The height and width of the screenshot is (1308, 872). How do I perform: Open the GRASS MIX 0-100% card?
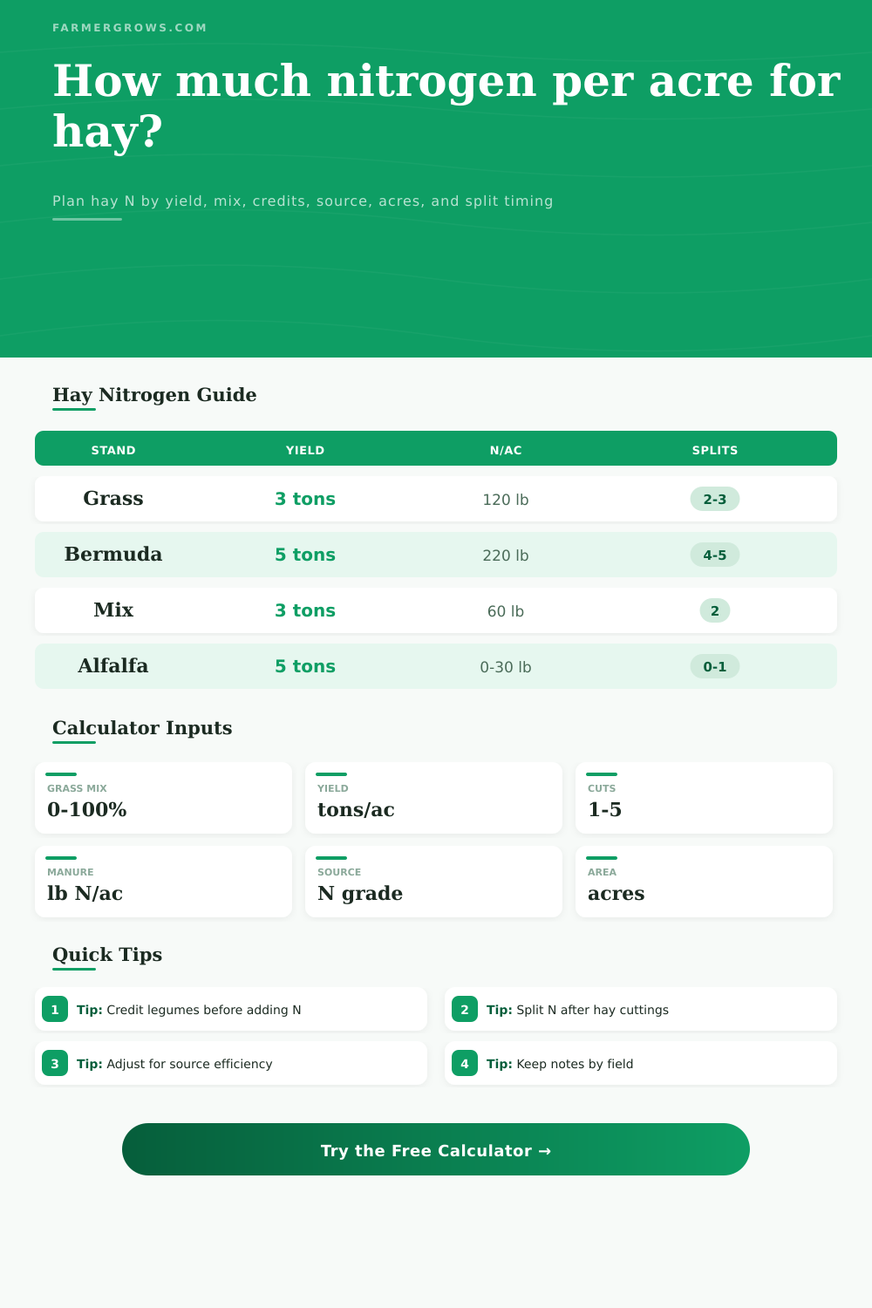(163, 798)
